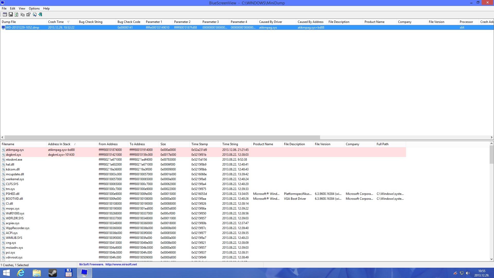Viewport: 494px width, 278px height.
Task: Sort by the Bug Check Code column header
Action: tap(130, 22)
